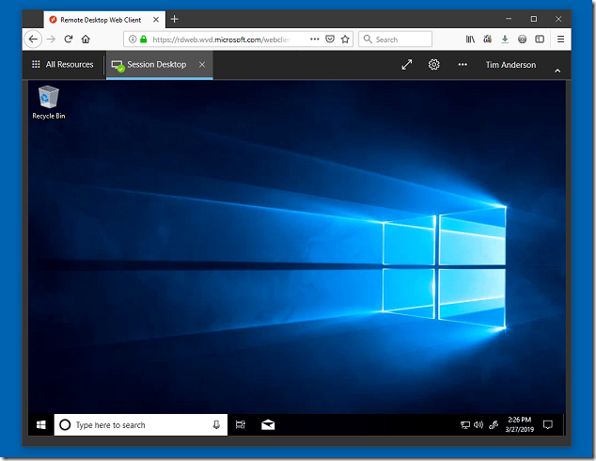The width and height of the screenshot is (596, 461).
Task: Go to All Resources
Action: [x=63, y=65]
